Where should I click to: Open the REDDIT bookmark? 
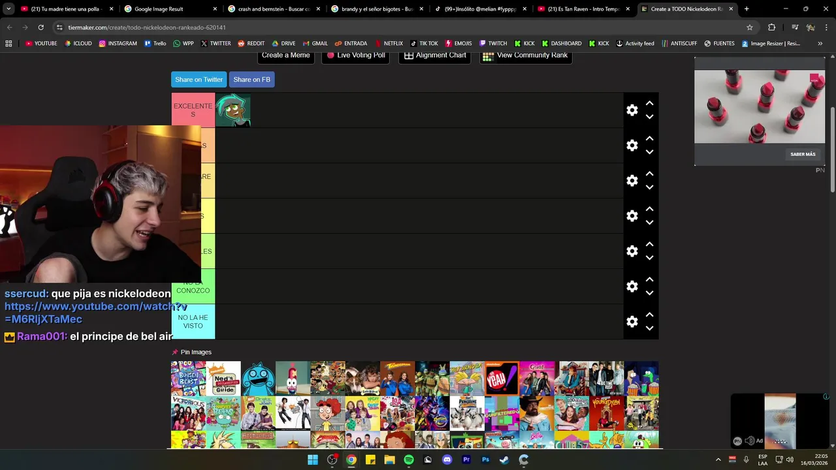pyautogui.click(x=251, y=44)
